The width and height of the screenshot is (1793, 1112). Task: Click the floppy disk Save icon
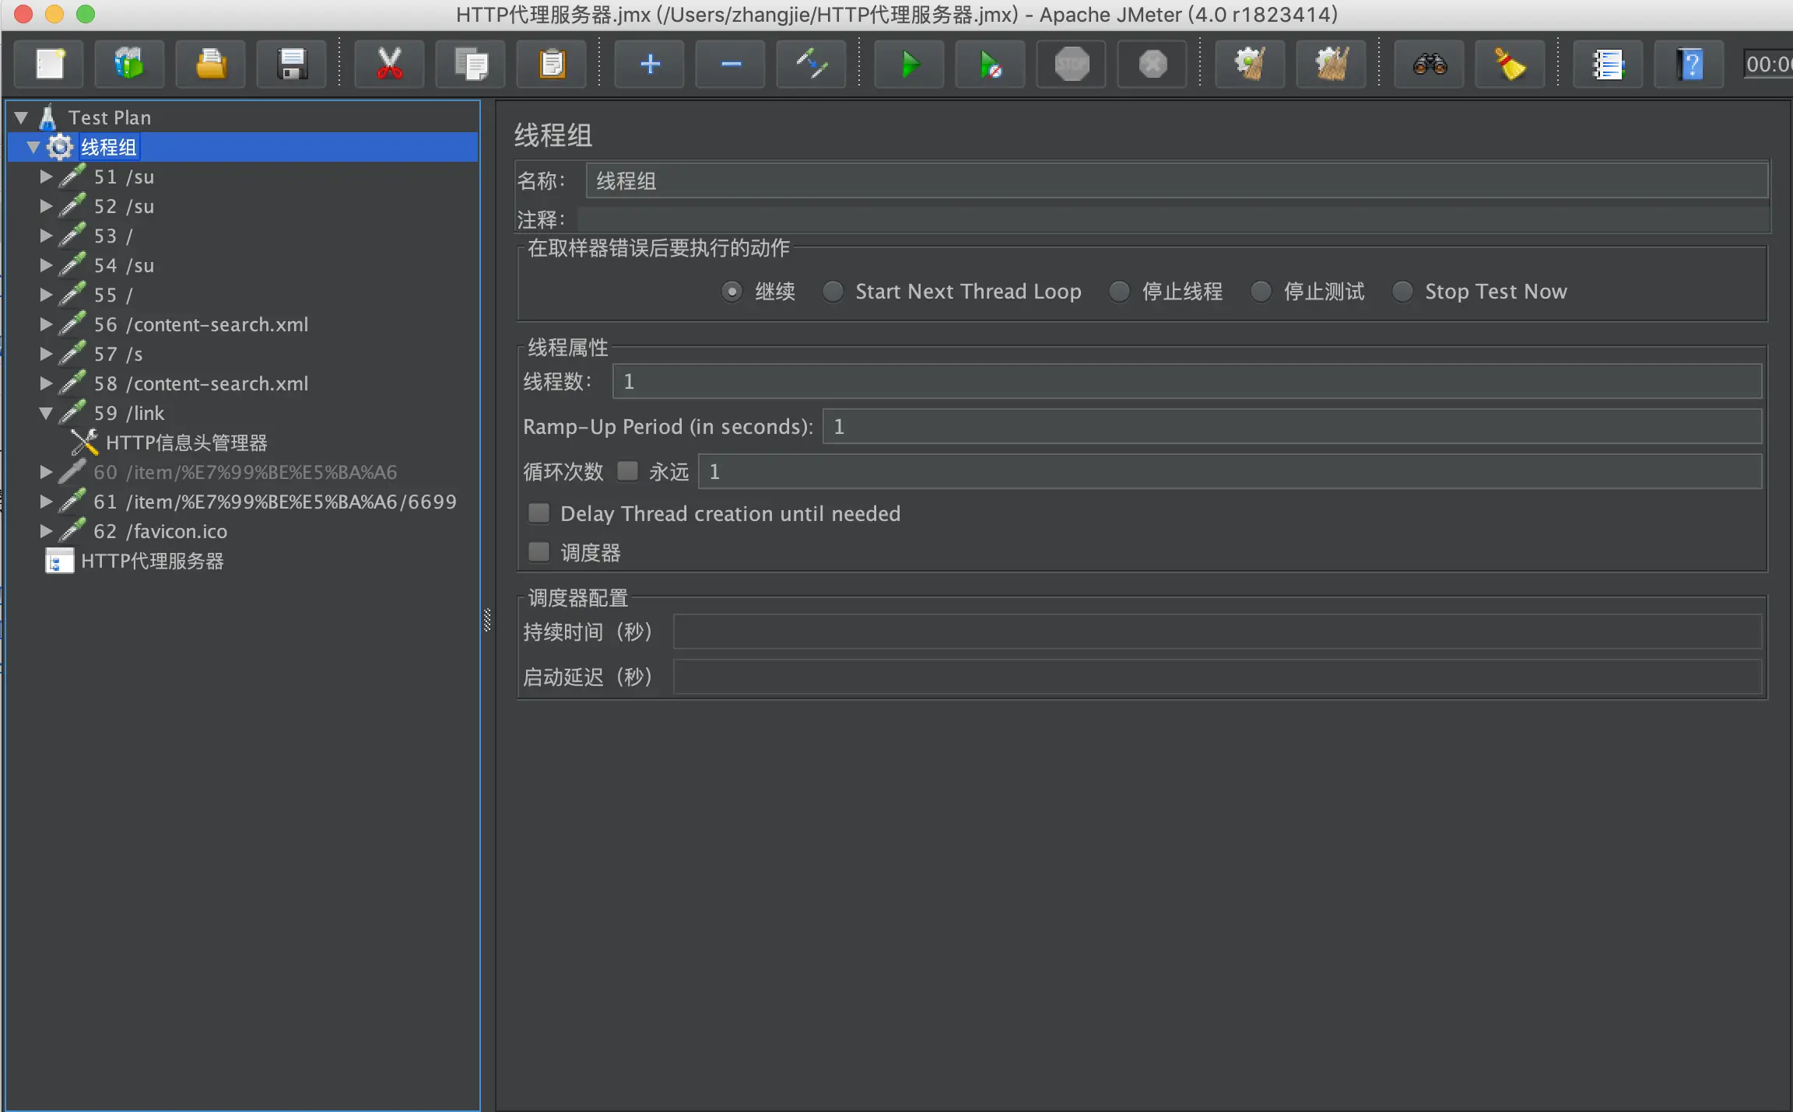click(292, 65)
